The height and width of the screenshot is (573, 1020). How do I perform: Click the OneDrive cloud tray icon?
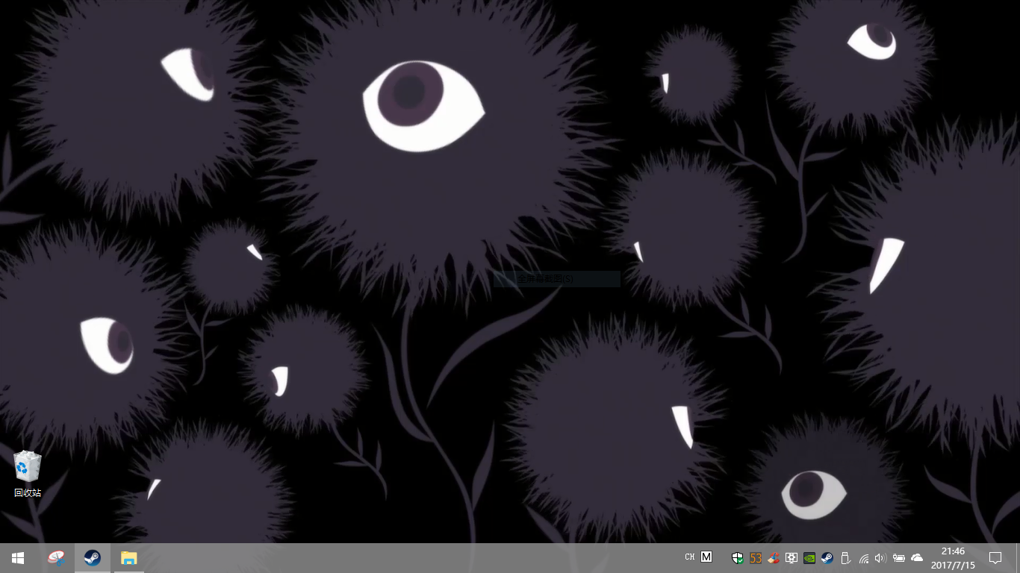point(917,557)
